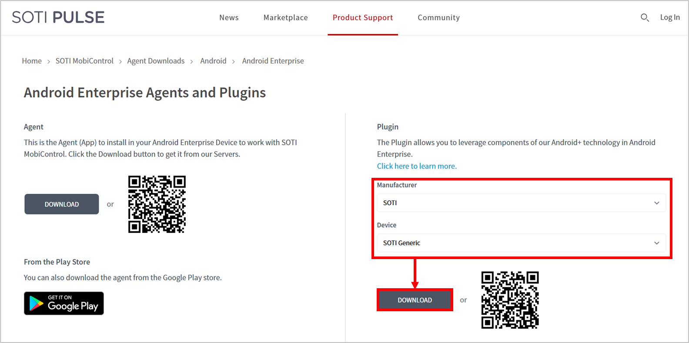Click the Plugin download QR code
Viewport: 689px width, 343px height.
[x=510, y=300]
